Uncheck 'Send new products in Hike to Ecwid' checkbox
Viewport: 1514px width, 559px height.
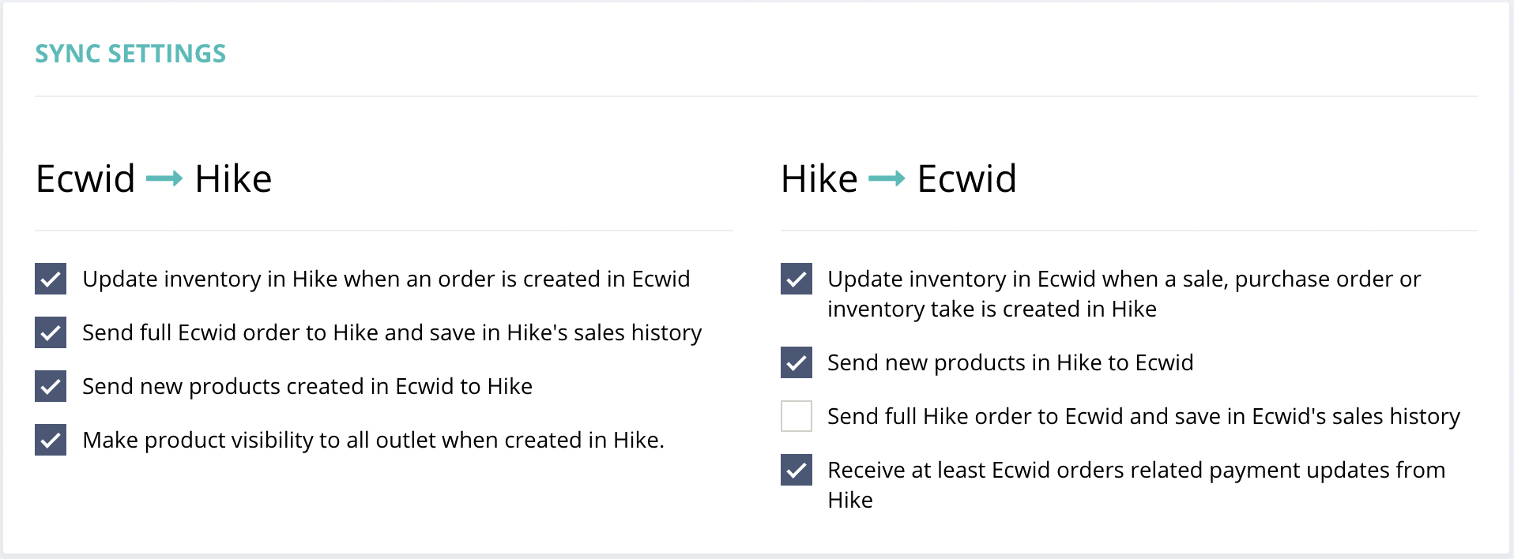tap(797, 362)
